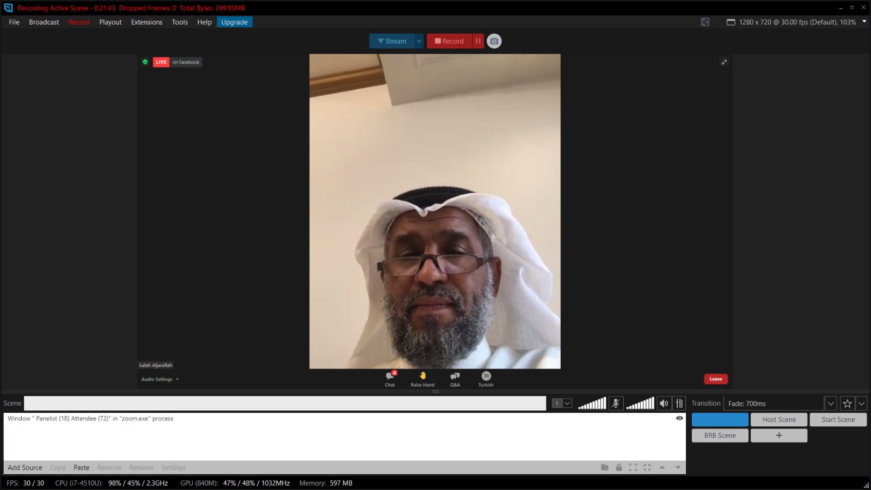Click the Scene name input field
The height and width of the screenshot is (490, 871).
(285, 403)
